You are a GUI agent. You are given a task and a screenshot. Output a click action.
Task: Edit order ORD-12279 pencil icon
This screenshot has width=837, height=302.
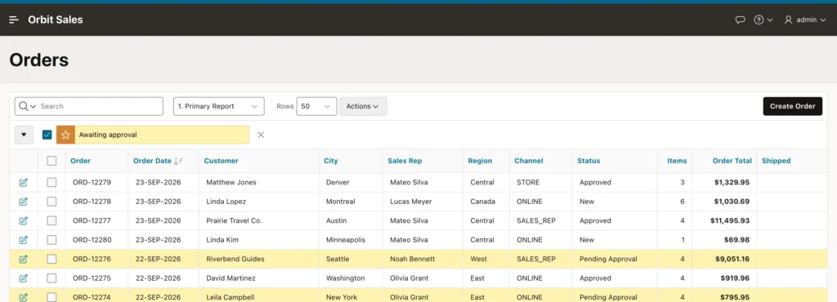pyautogui.click(x=23, y=183)
